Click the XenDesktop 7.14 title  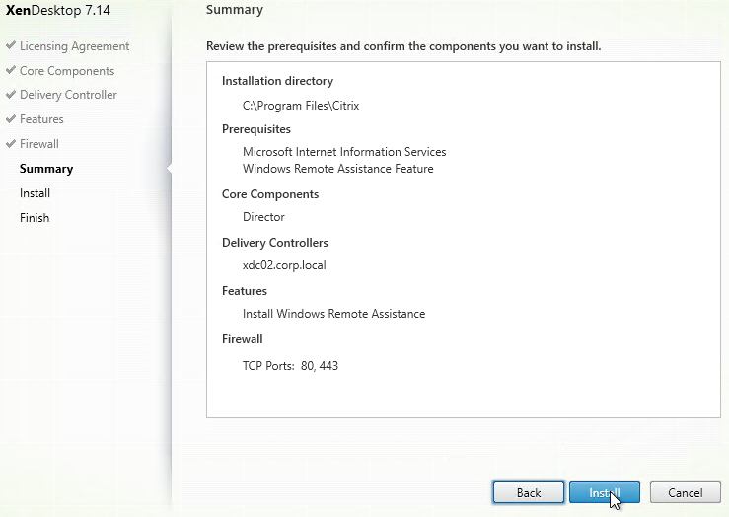coord(58,10)
